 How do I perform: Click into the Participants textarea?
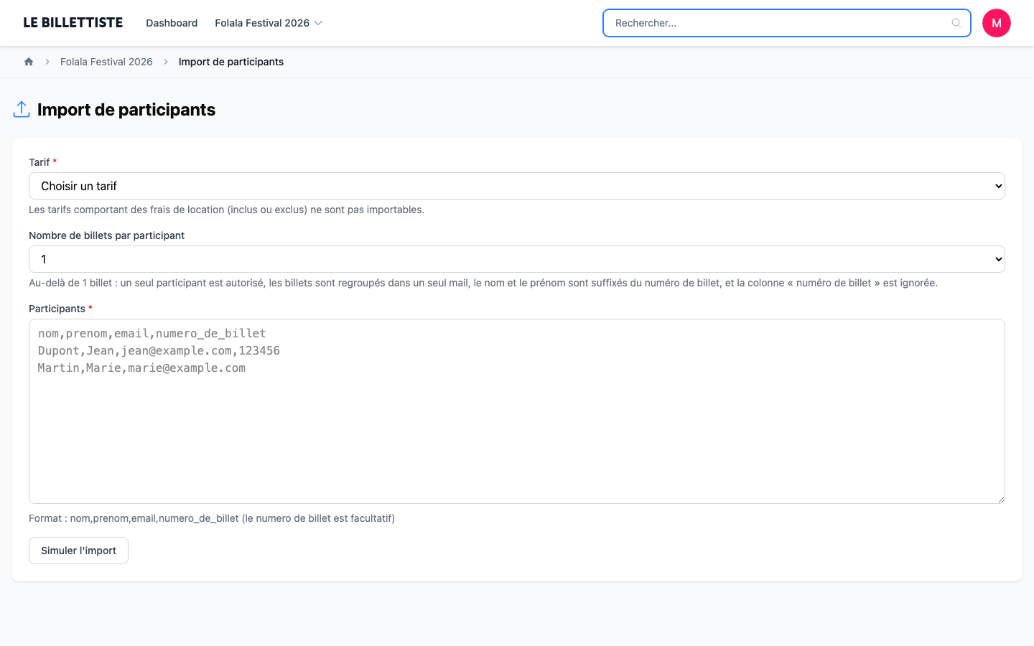point(517,411)
